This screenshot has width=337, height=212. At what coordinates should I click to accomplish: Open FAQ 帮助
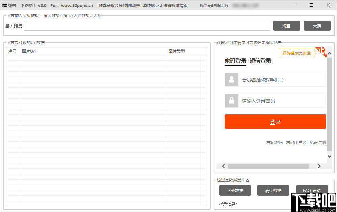point(312,190)
